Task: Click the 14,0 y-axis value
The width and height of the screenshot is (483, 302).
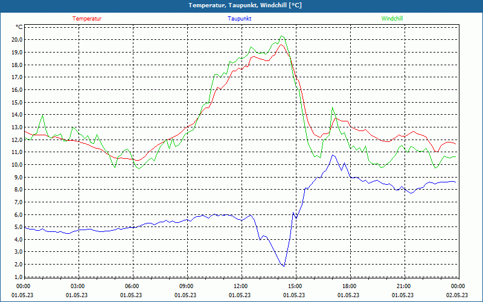Action: coord(17,115)
